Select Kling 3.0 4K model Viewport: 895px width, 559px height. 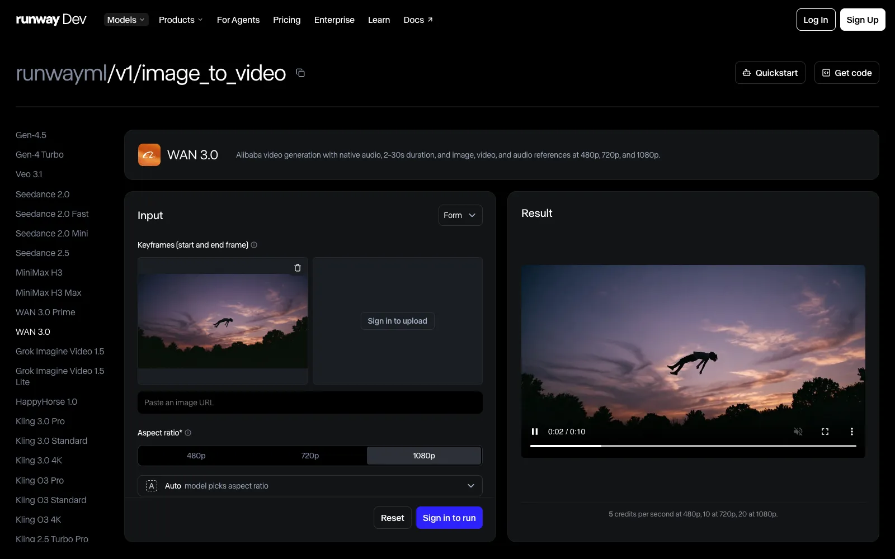tap(39, 460)
